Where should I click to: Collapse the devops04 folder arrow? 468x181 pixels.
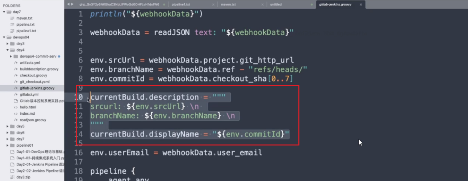click(x=4, y=37)
